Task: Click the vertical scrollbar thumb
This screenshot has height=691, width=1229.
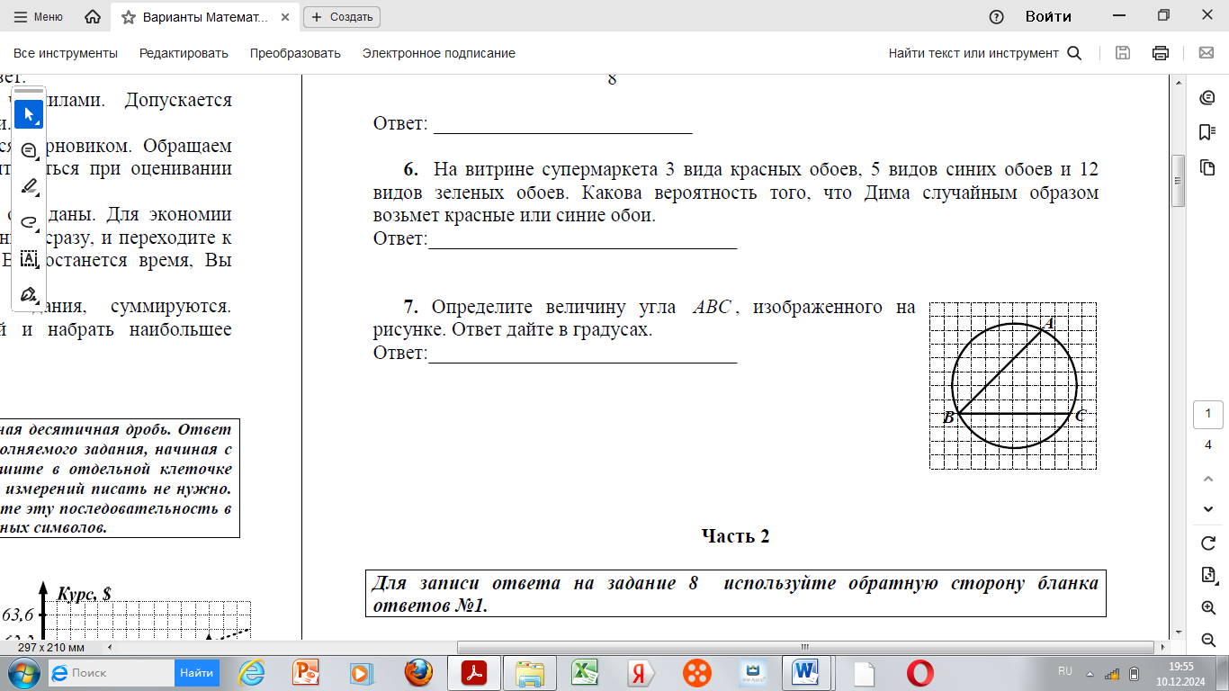Action: [1177, 182]
